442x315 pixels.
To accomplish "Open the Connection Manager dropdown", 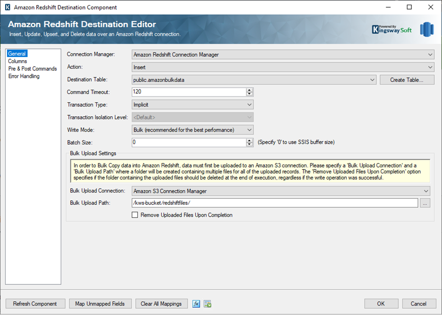I will pyautogui.click(x=283, y=55).
